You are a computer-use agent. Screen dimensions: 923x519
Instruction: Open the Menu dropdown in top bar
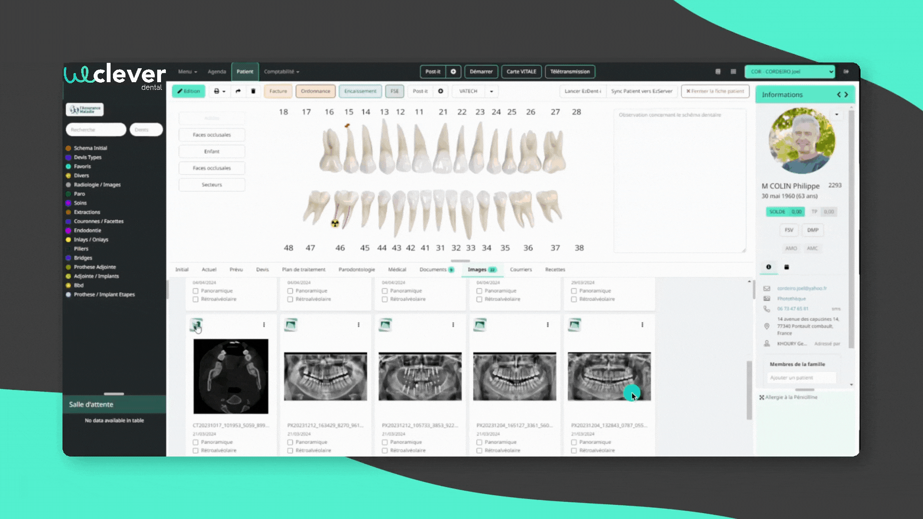click(187, 72)
